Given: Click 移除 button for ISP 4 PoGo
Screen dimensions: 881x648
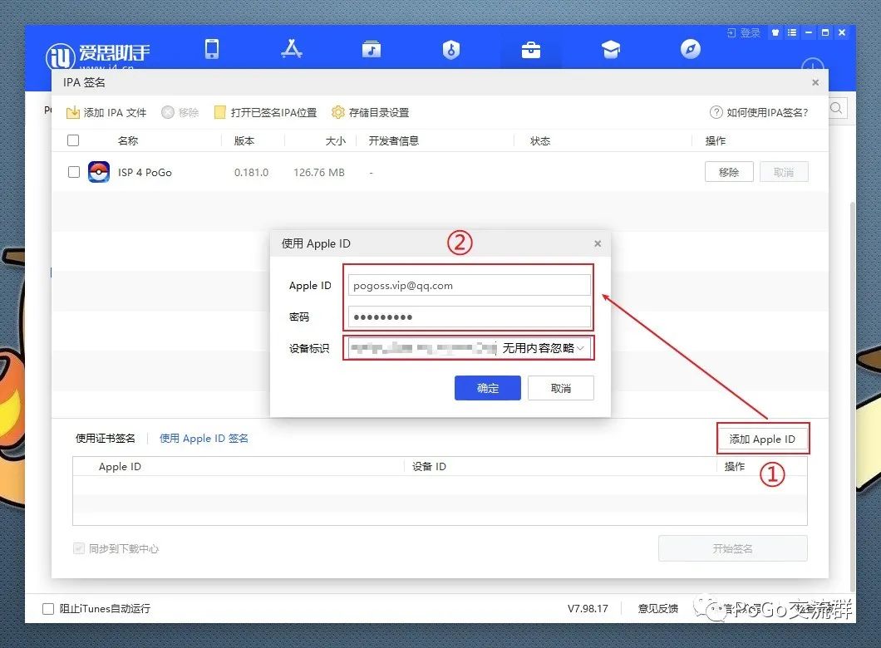Looking at the screenshot, I should tap(729, 172).
